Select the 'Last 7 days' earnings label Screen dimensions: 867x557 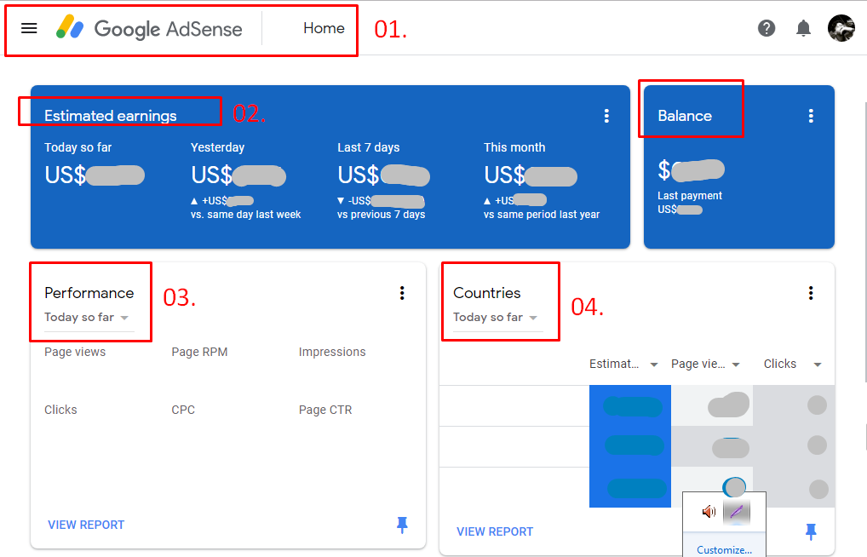368,147
